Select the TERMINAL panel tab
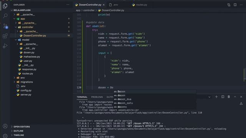The image size is (246, 138). pos(82,97)
